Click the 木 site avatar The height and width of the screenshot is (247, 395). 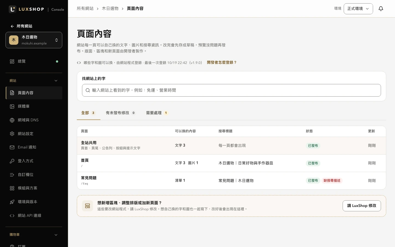(14, 40)
